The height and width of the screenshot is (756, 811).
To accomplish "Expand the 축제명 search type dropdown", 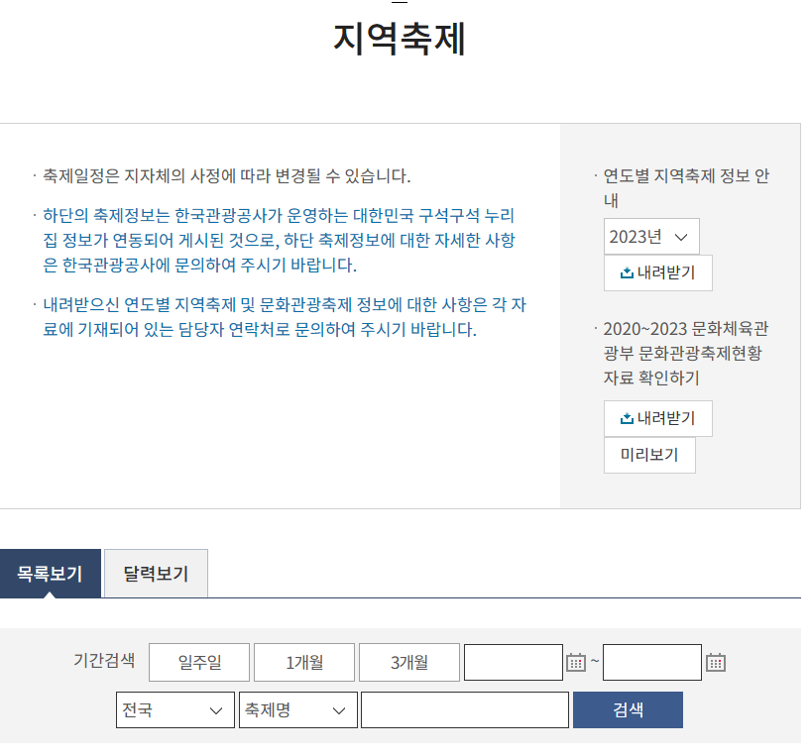I will (x=297, y=710).
